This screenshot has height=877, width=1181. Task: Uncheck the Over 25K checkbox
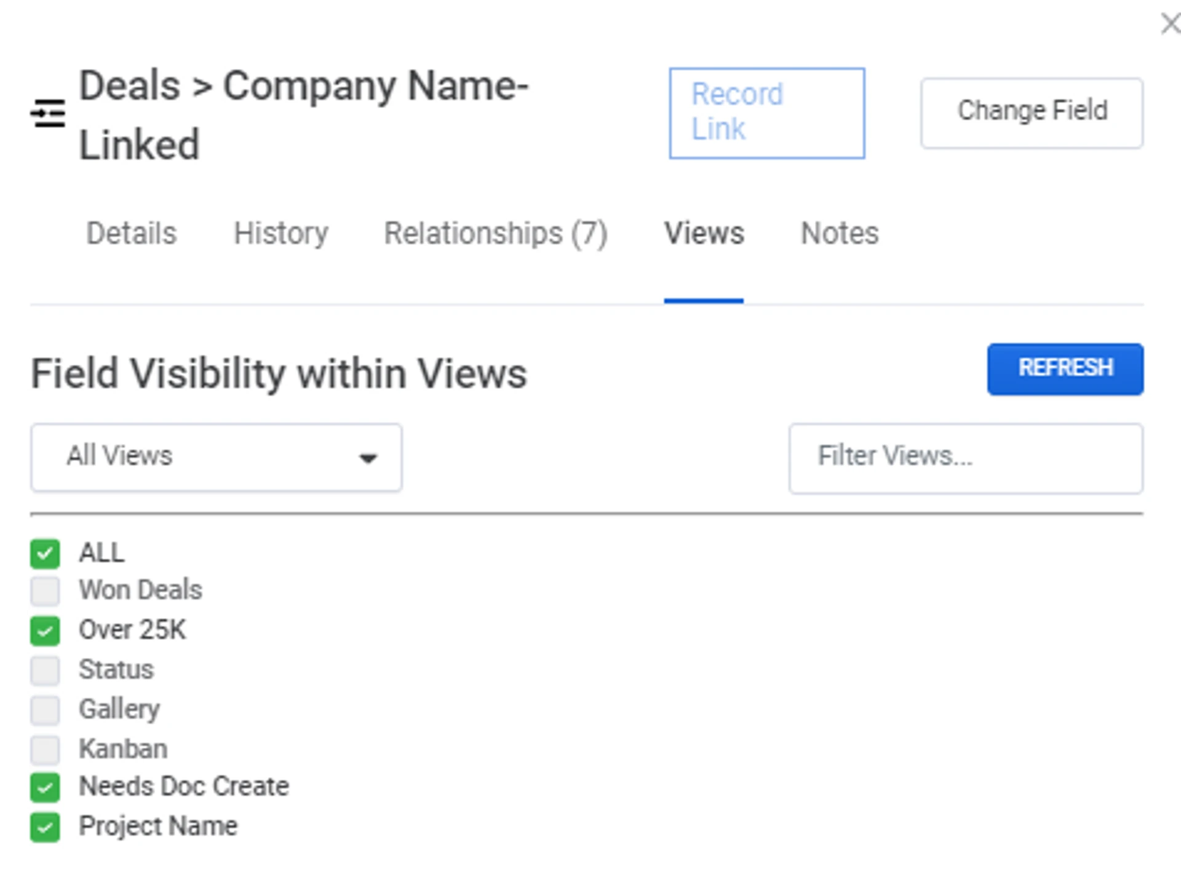(x=45, y=631)
